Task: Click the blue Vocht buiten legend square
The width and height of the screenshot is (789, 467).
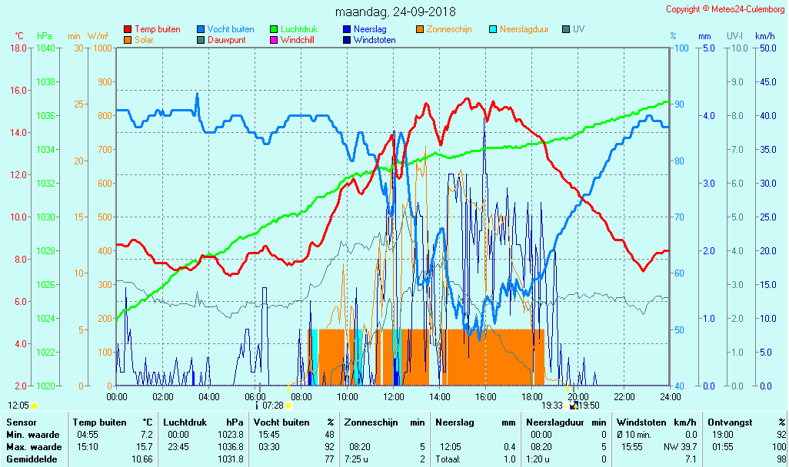Action: [201, 29]
